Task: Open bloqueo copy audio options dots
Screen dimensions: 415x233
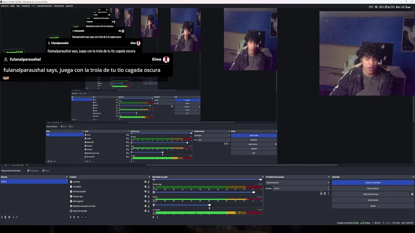Action: point(154,188)
